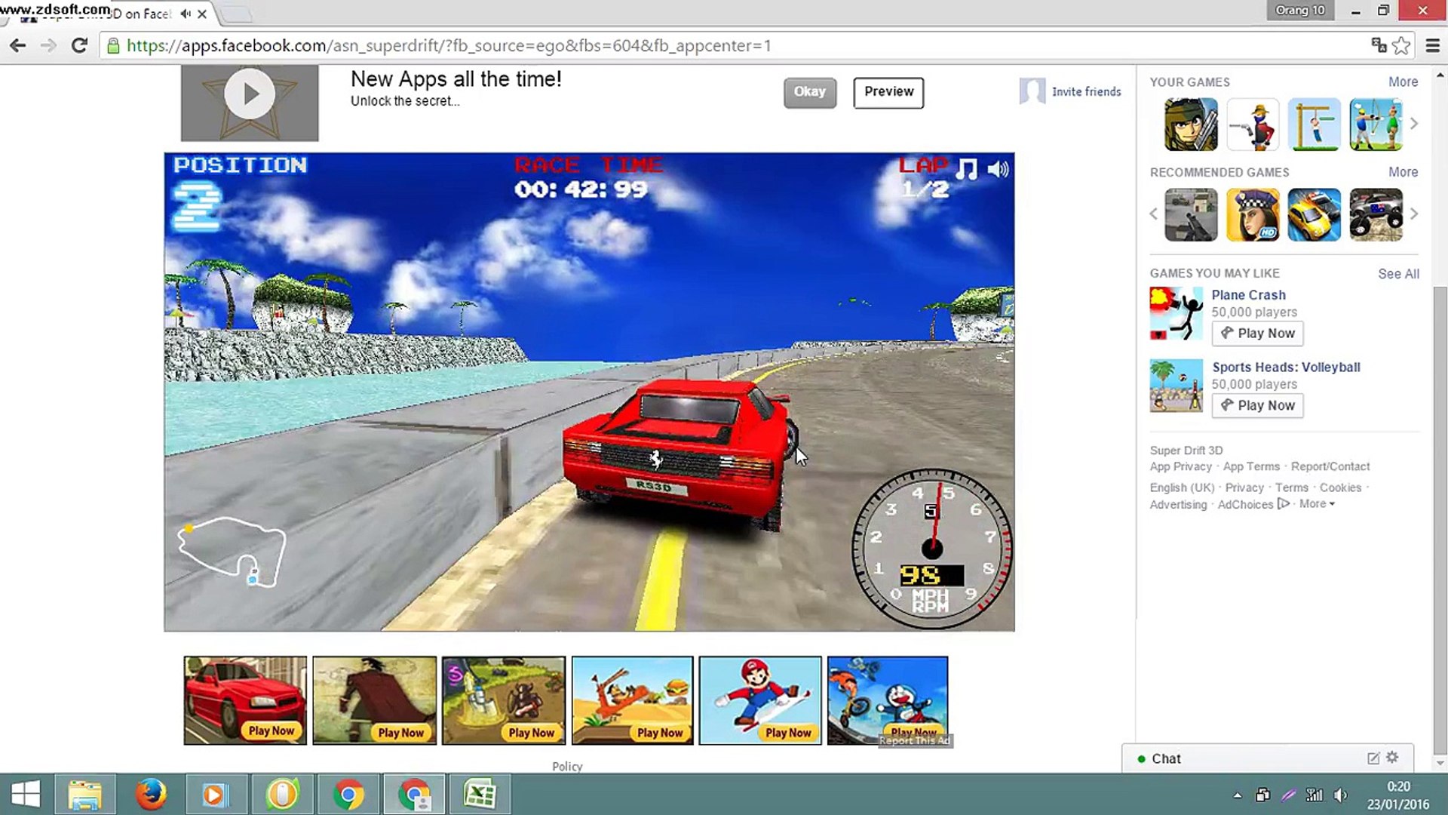The width and height of the screenshot is (1448, 815).
Task: Open the turret shooter recommended game icon
Action: [1191, 214]
